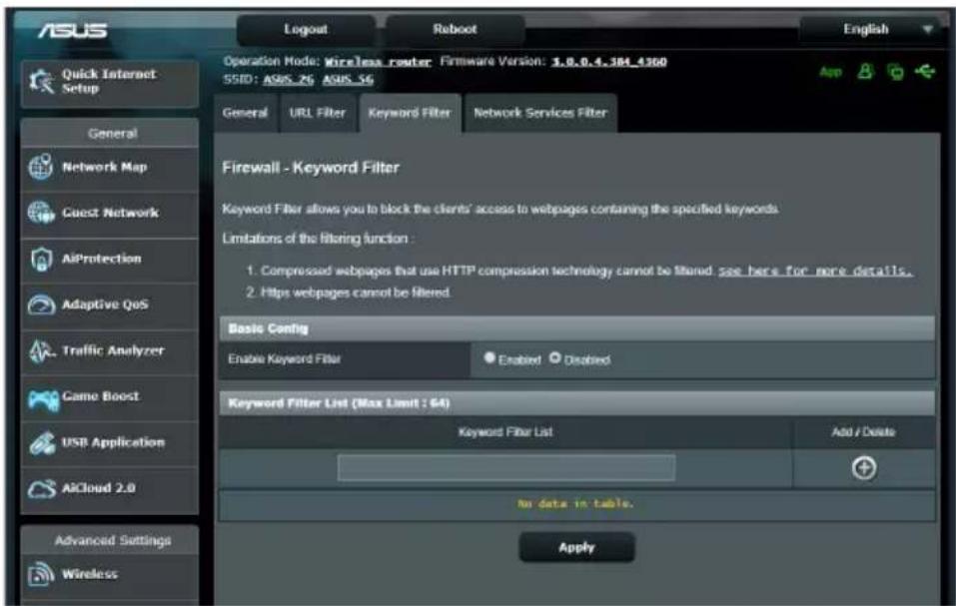This screenshot has height=606, width=956.
Task: Click the 'No data in table' message
Action: pos(575,504)
